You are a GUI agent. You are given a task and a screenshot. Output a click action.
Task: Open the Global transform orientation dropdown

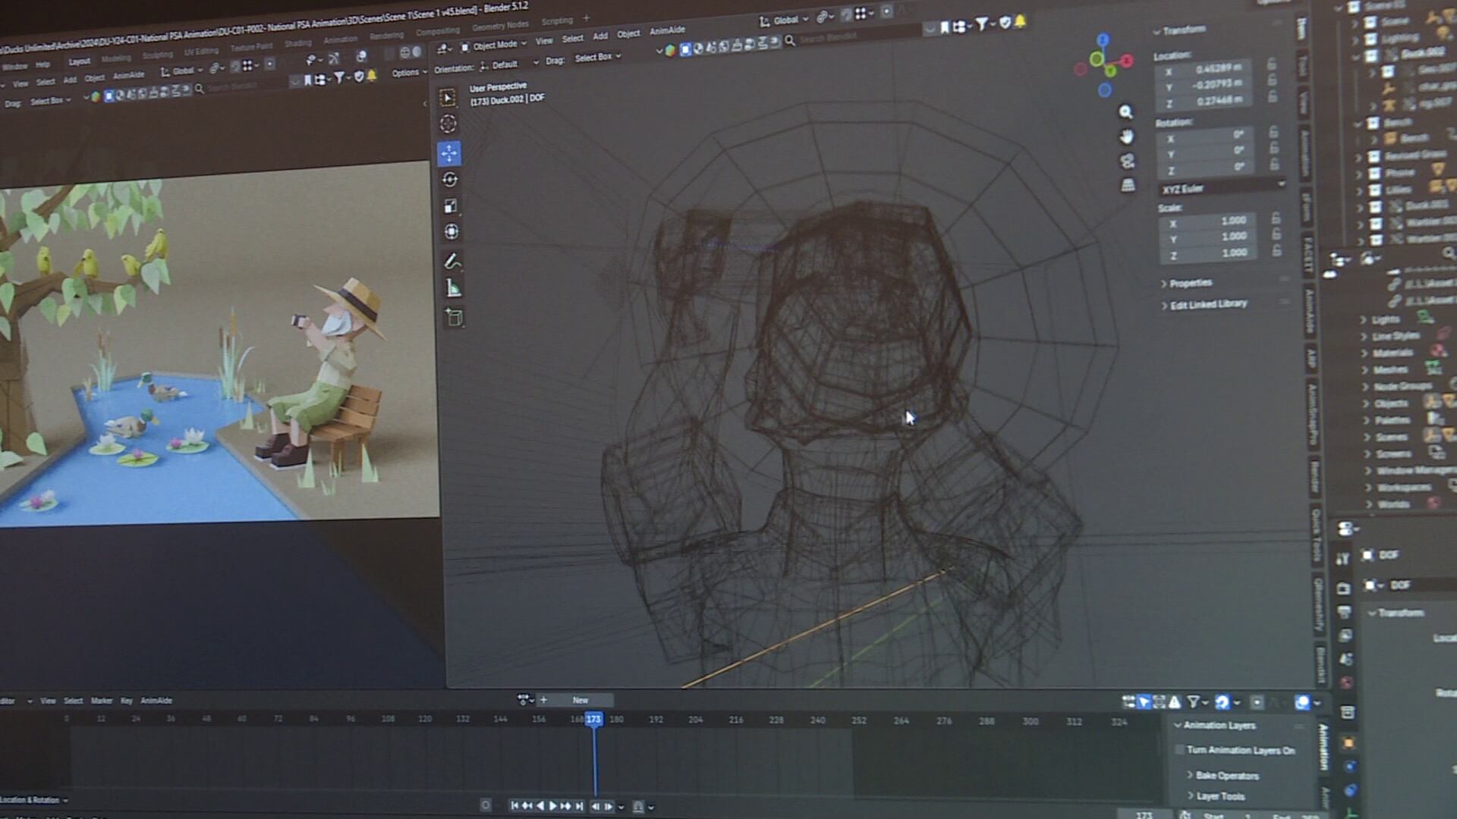[x=785, y=20]
